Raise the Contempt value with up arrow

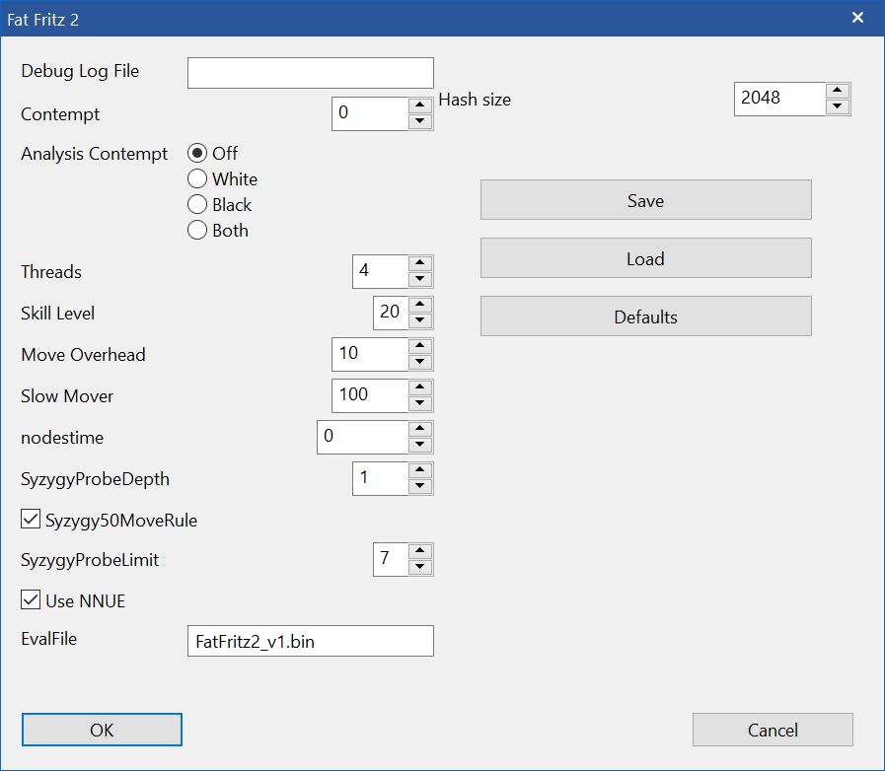pos(420,105)
